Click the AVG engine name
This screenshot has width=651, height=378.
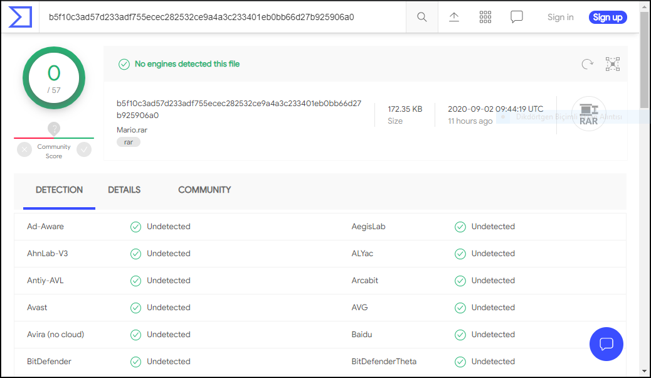359,308
